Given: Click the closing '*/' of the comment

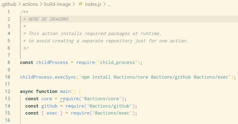Looking at the screenshot, I should click(26, 48).
